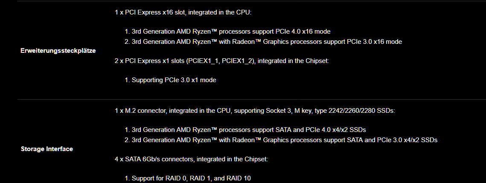The height and width of the screenshot is (183, 486).
Task: Click the 4 x SATA 6Gb/s connectors heading
Action: 191,159
